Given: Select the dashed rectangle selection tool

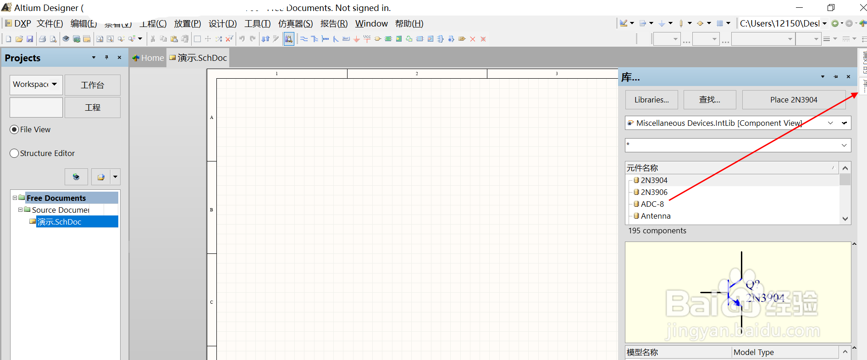Looking at the screenshot, I should [197, 39].
